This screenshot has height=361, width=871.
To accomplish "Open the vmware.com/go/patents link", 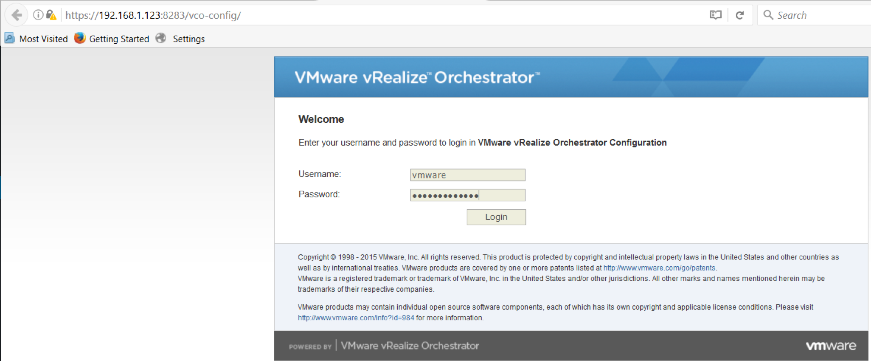I will point(659,268).
